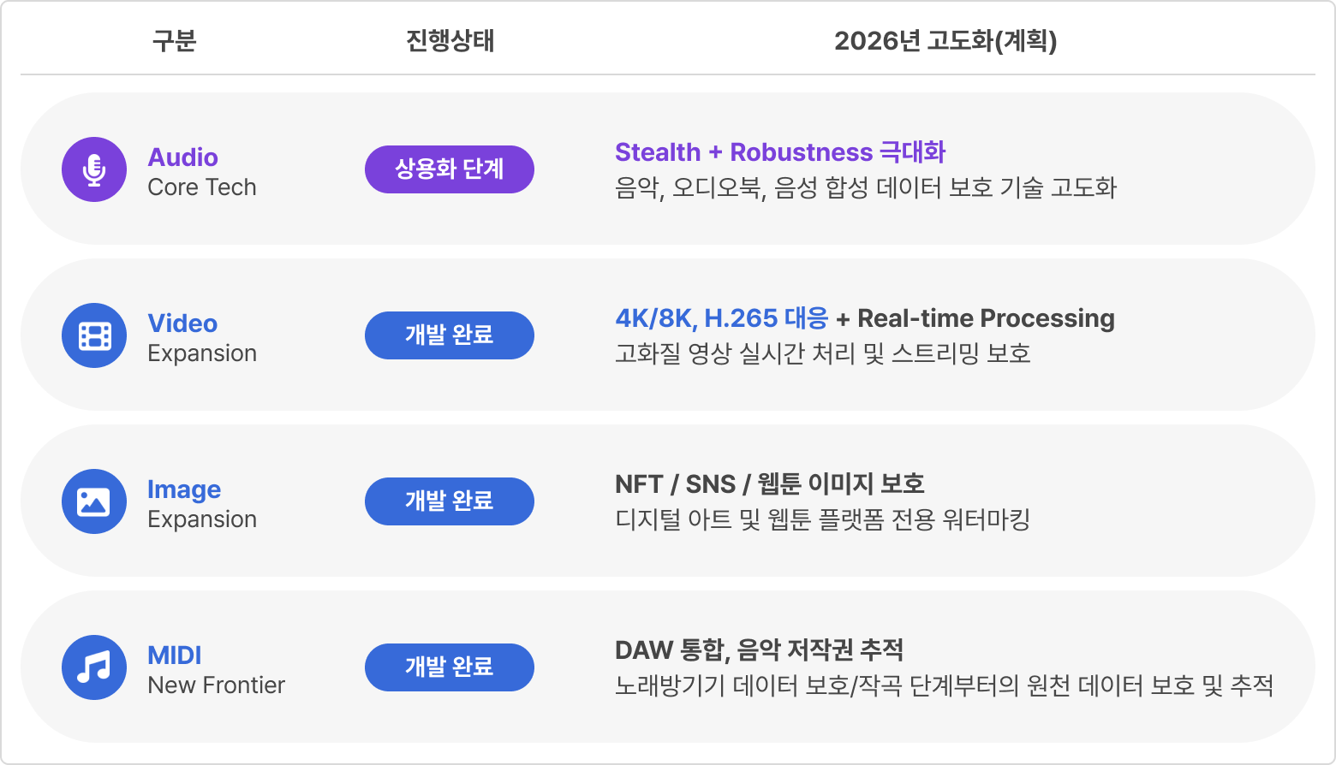Screen dimensions: 1336x765
Task: Click the blue music note MIDI icon
Action: coord(94,667)
